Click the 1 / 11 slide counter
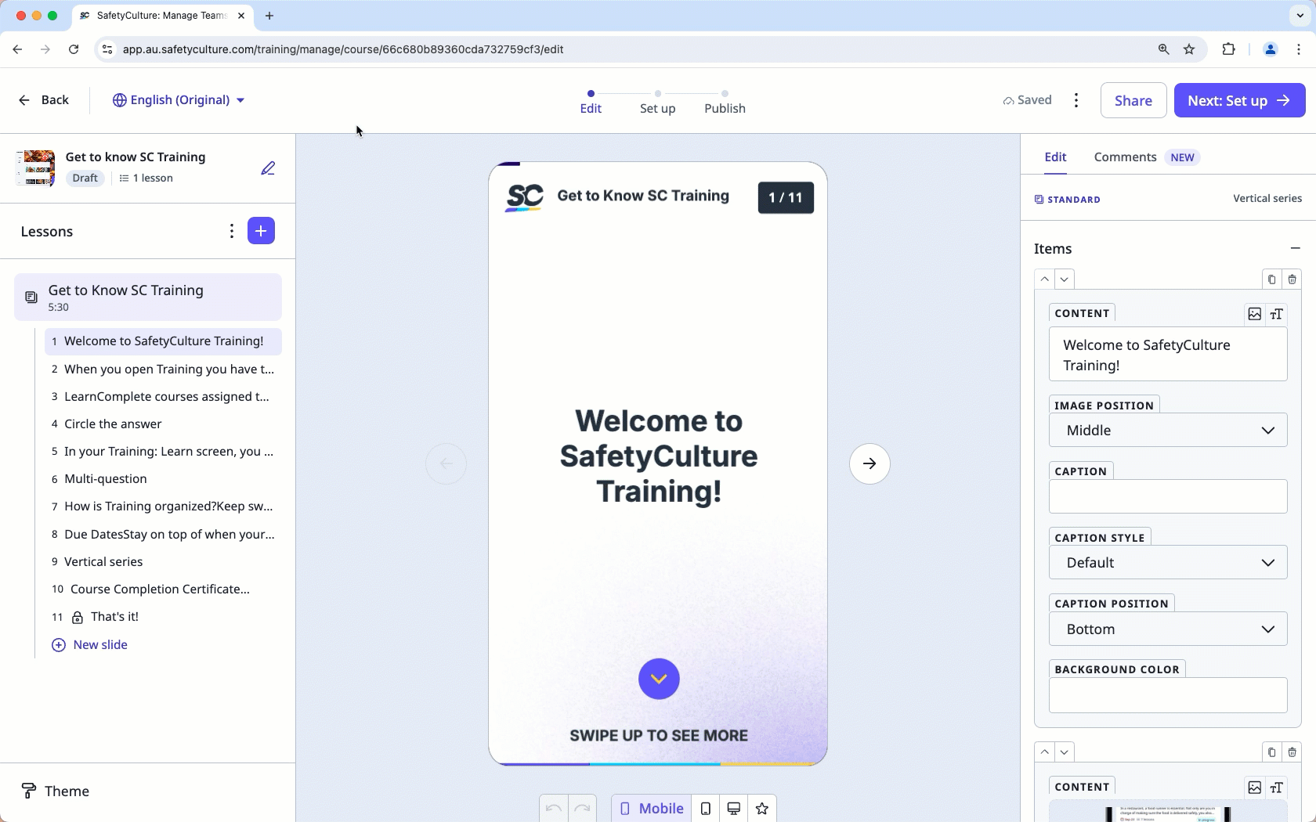Viewport: 1316px width, 822px height. (786, 197)
